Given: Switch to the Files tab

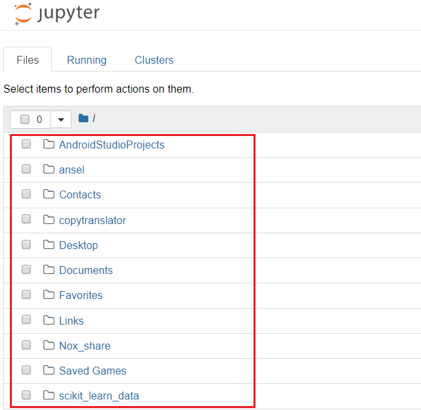Looking at the screenshot, I should coord(28,60).
